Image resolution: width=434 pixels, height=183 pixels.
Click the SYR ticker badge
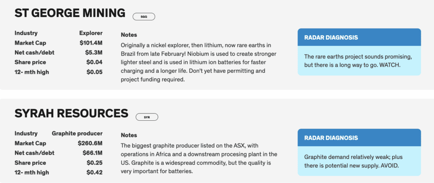click(x=147, y=117)
